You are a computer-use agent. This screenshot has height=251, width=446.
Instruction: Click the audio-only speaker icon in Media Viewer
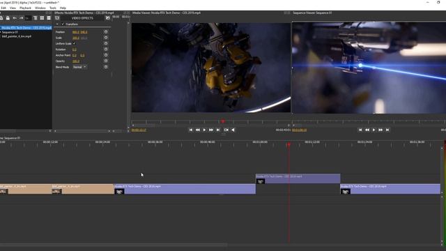pos(233,130)
